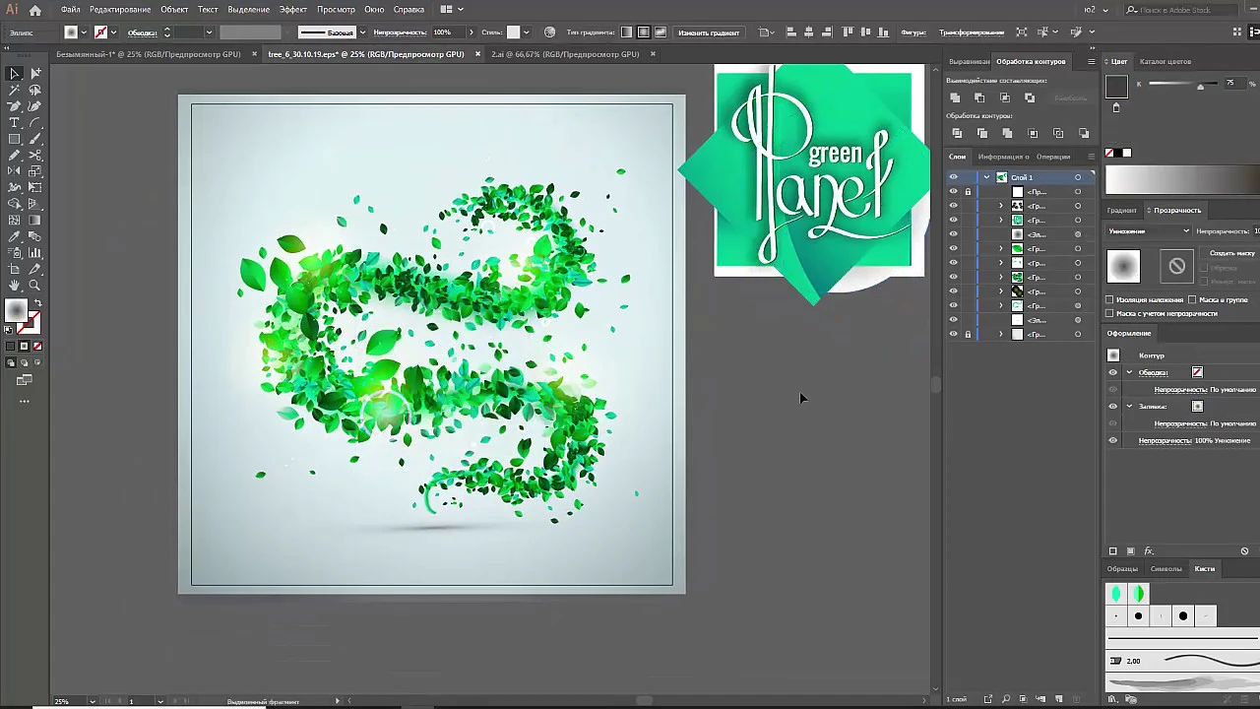Click the Home icon in top bar
Image resolution: width=1260 pixels, height=709 pixels.
[35, 10]
